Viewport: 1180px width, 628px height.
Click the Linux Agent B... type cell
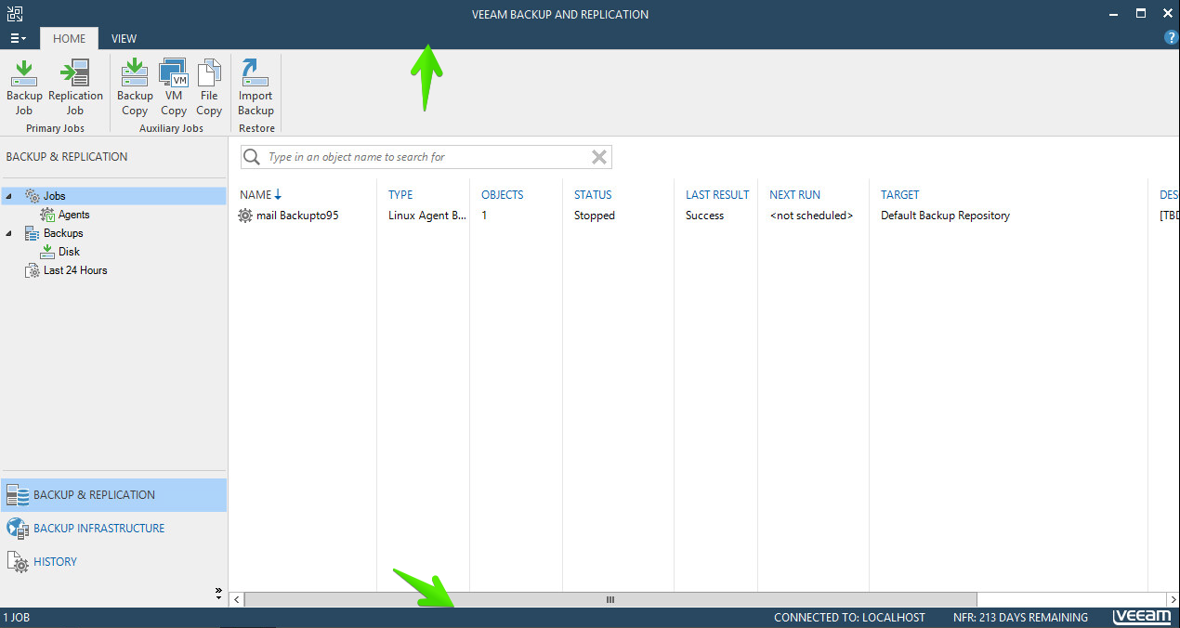(x=427, y=216)
